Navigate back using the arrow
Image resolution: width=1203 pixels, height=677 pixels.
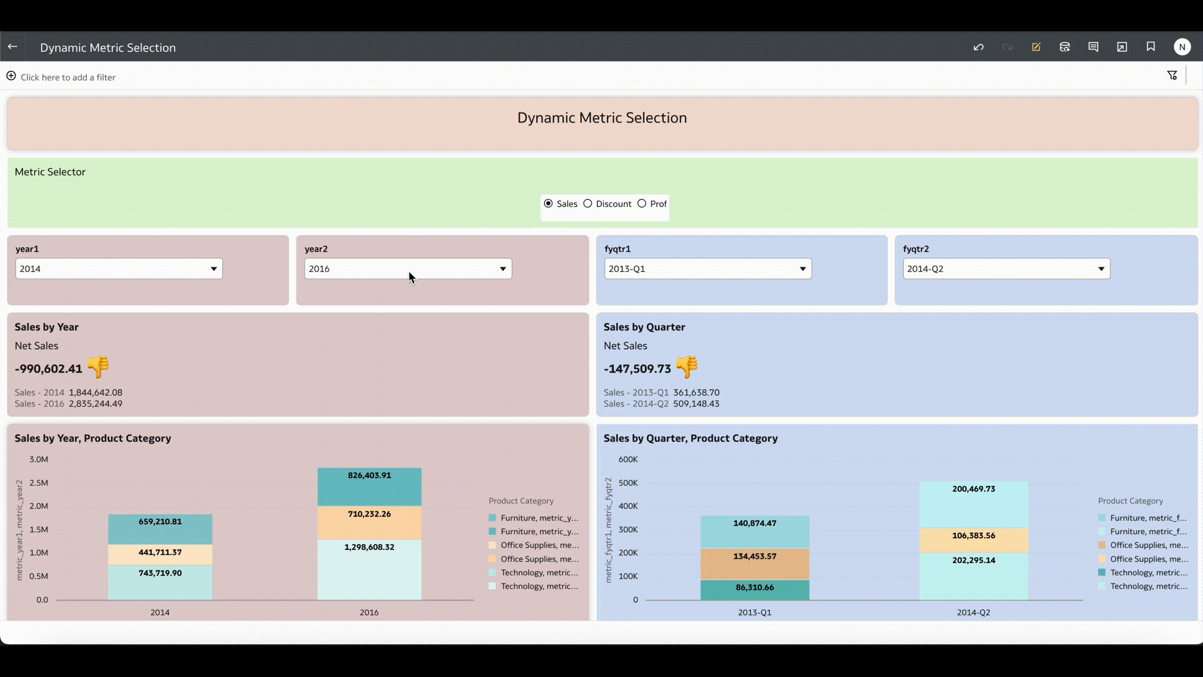12,47
